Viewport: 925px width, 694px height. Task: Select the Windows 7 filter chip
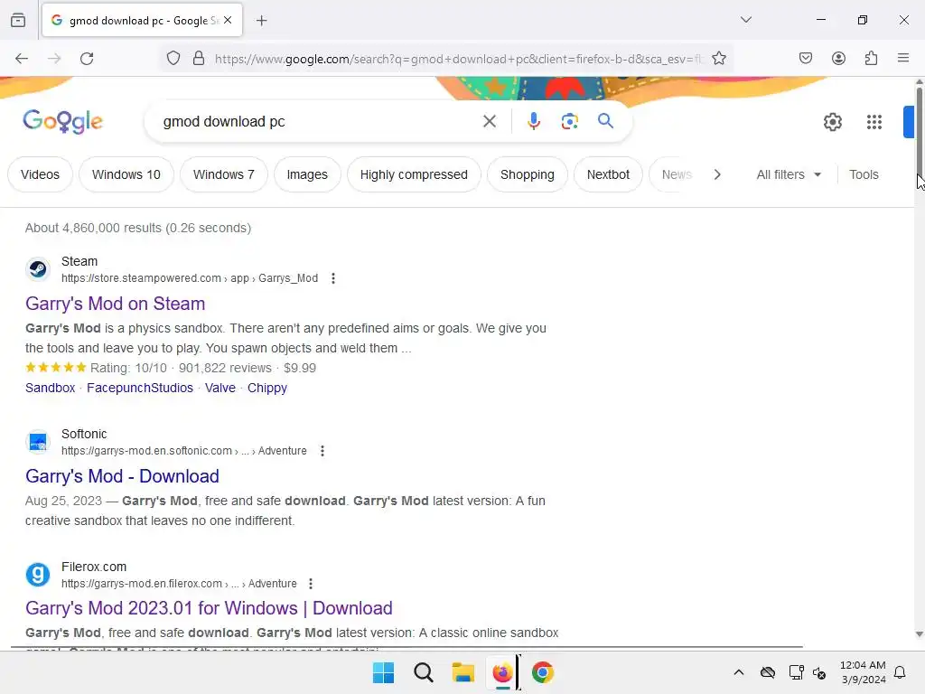coord(224,174)
